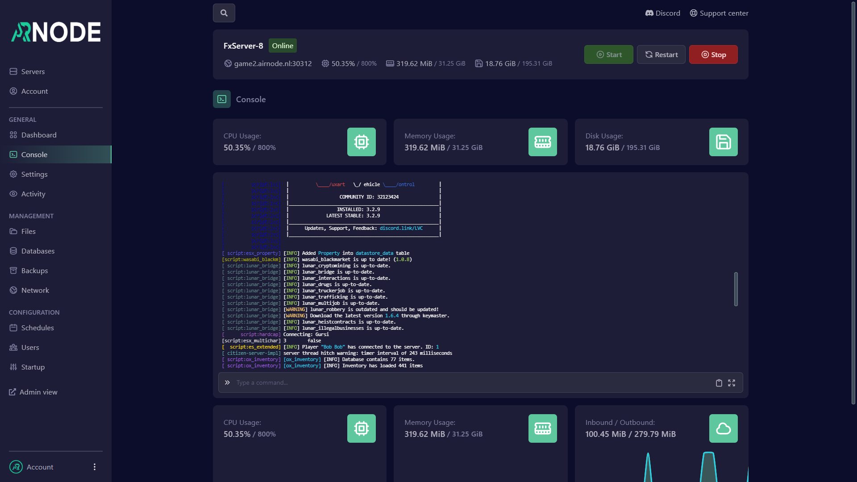Click the Databases cylinder icon

pos(13,251)
